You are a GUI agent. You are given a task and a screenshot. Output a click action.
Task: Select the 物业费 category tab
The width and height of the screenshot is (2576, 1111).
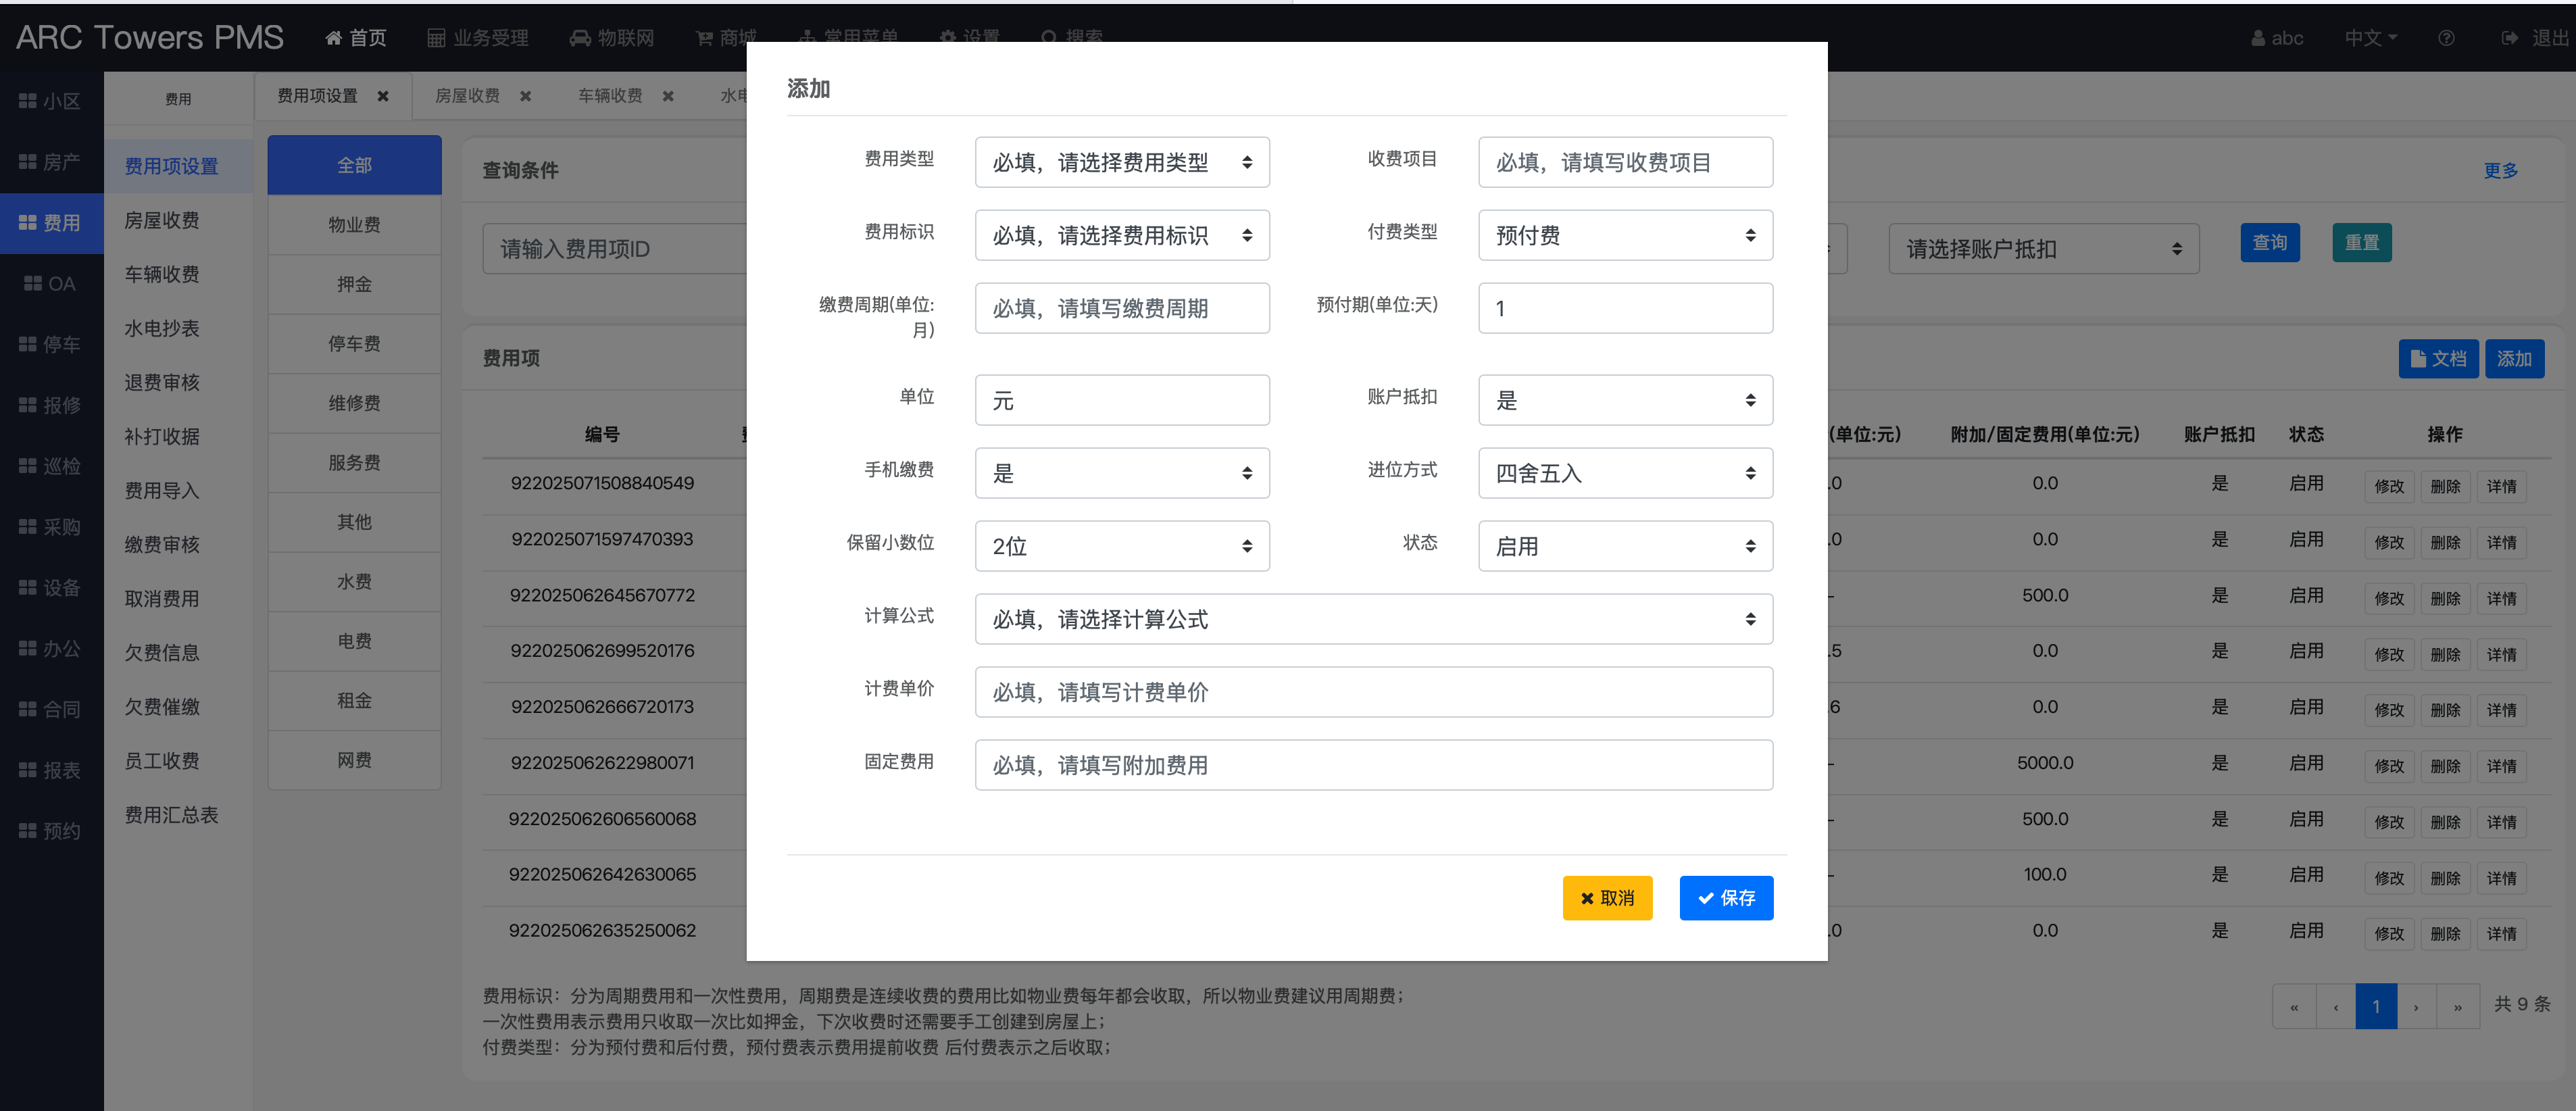tap(354, 224)
